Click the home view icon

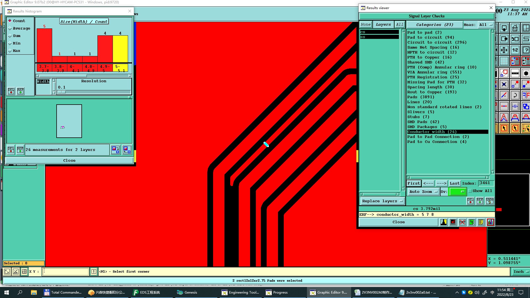point(515,28)
